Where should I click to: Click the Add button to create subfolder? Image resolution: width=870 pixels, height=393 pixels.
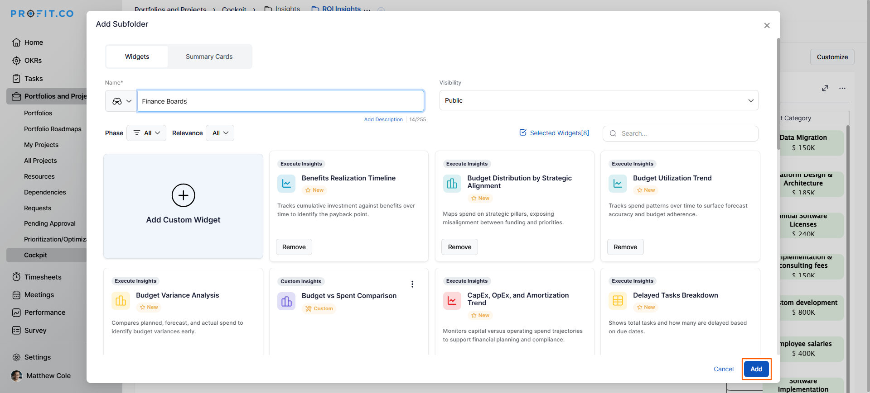[756, 369]
